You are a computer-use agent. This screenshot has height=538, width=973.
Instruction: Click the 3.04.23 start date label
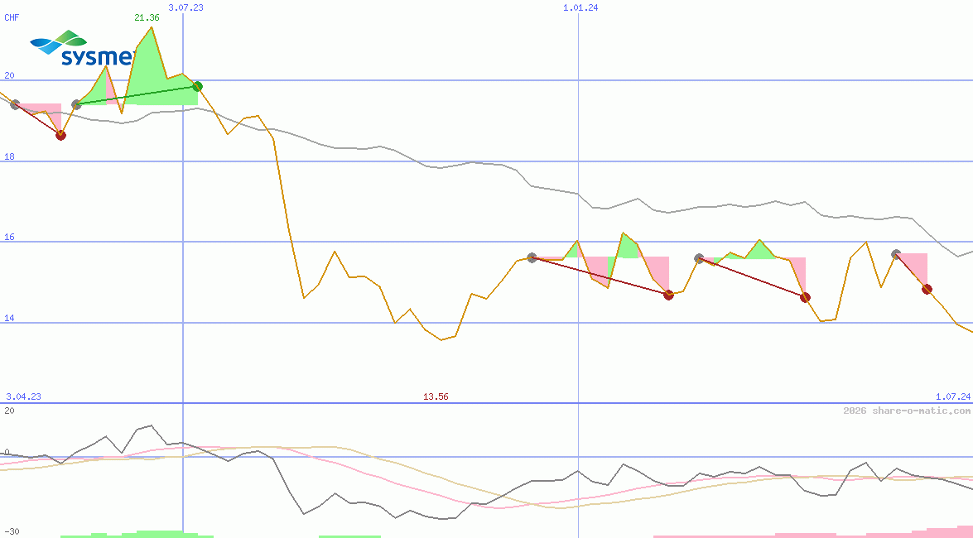[23, 396]
